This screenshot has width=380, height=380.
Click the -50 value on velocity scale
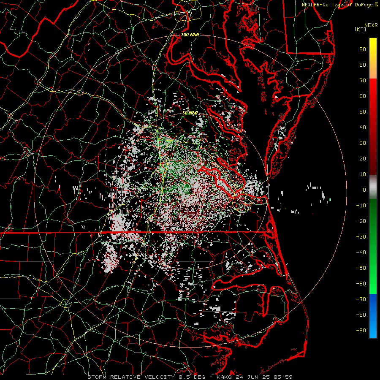pos(361,268)
